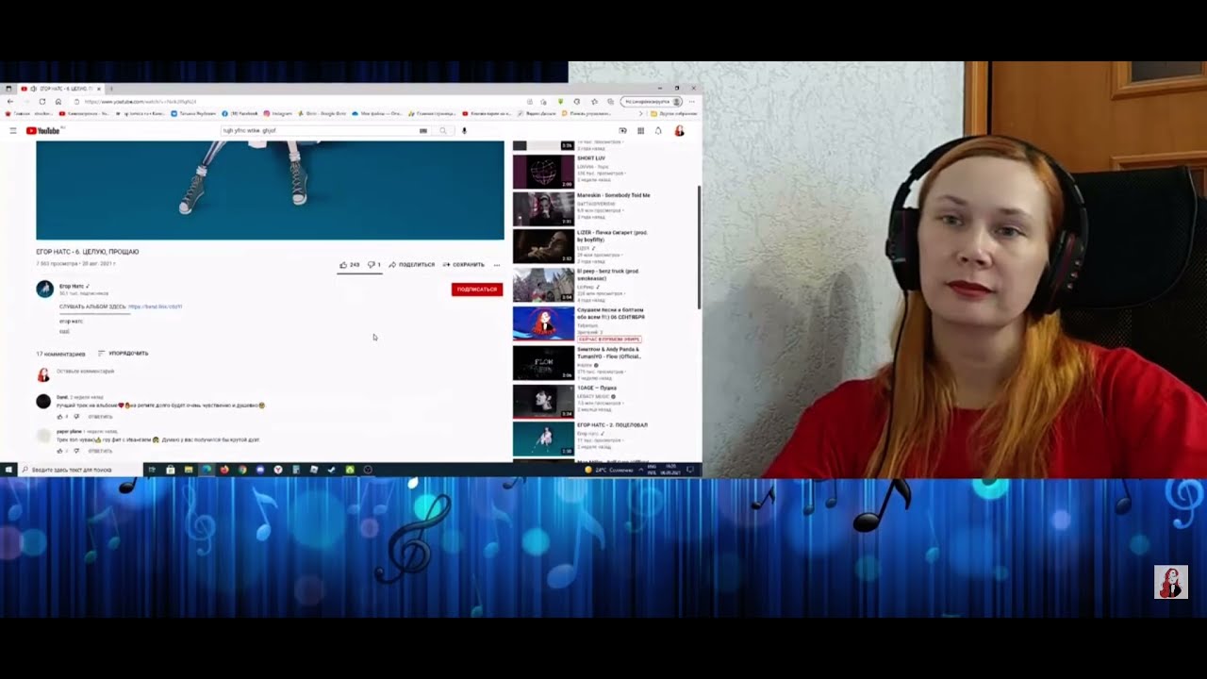The height and width of the screenshot is (679, 1207).
Task: Click the ПОДЕЛИТЬСЯ share button
Action: click(x=411, y=265)
